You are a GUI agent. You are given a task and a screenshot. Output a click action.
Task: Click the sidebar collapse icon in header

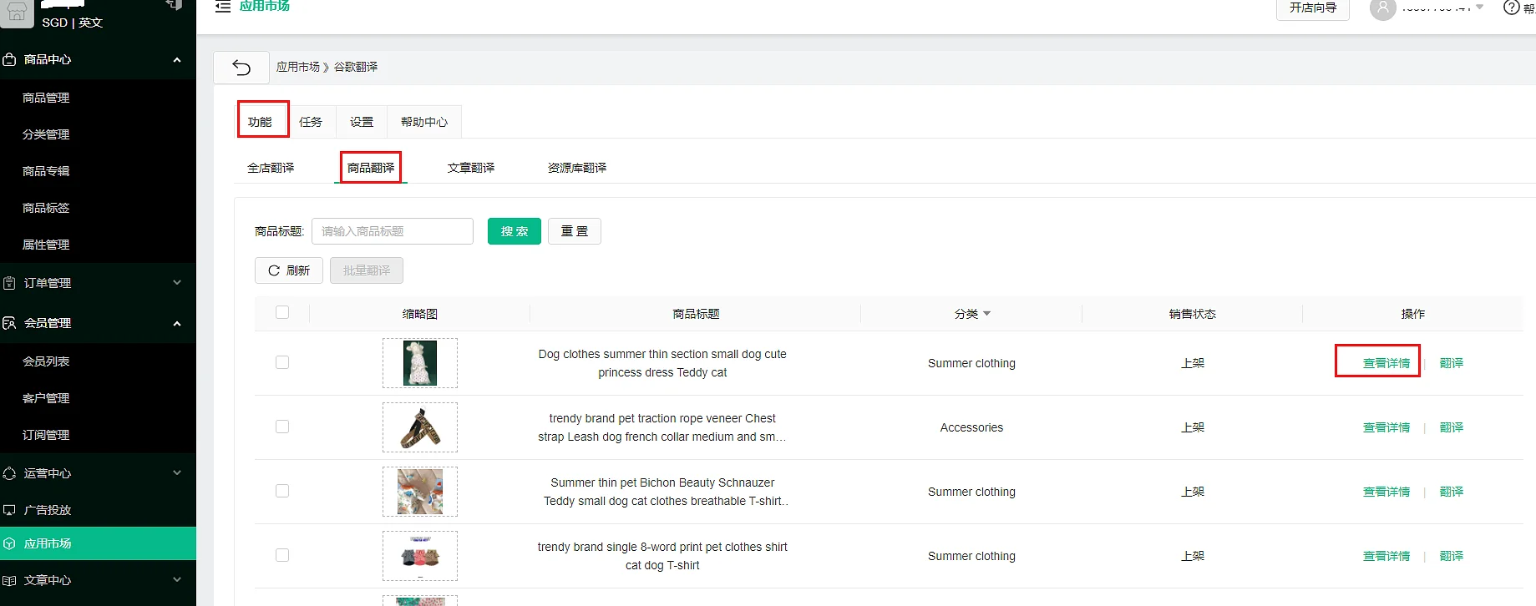223,7
